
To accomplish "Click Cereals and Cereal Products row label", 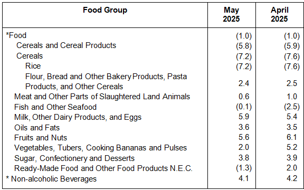I will click(66, 45).
